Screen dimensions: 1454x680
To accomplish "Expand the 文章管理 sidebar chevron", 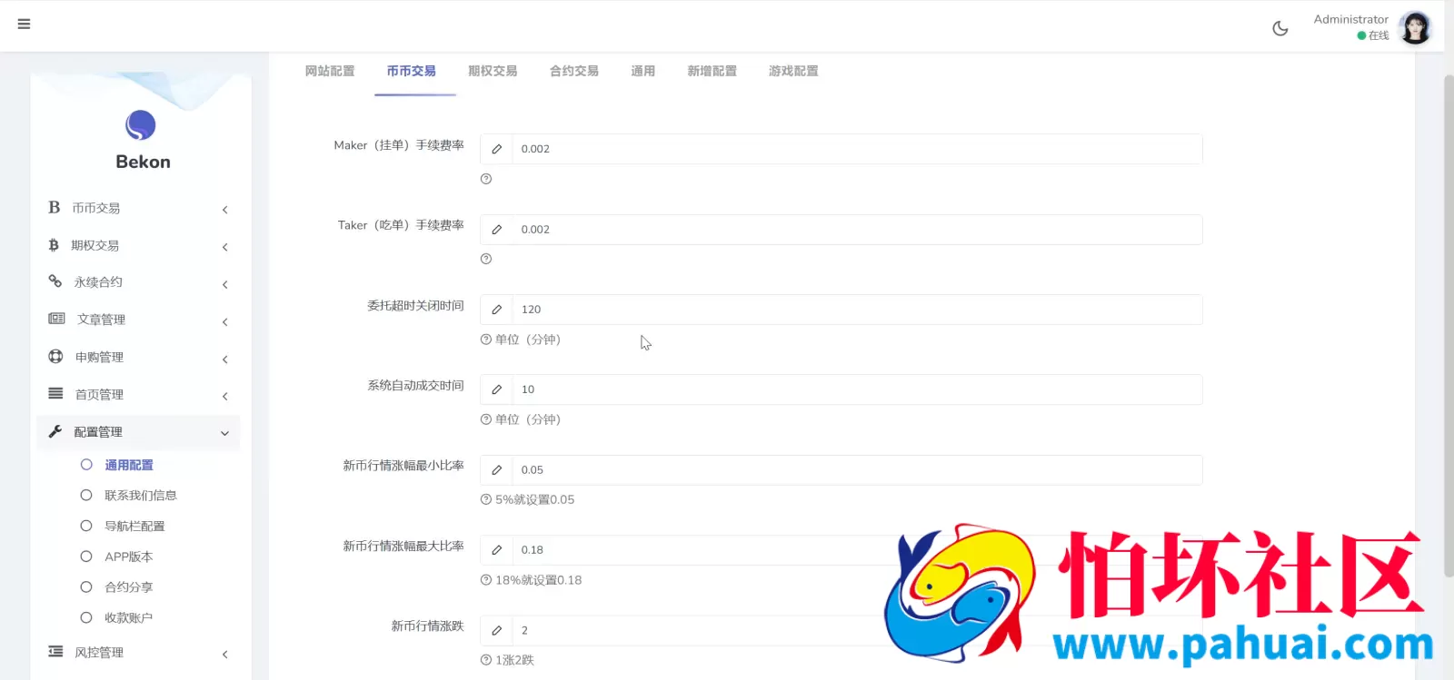I will click(x=224, y=321).
